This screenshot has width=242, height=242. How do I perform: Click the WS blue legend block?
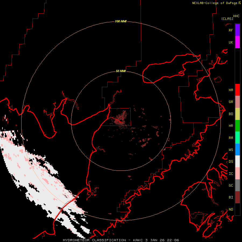[x=237, y=150]
